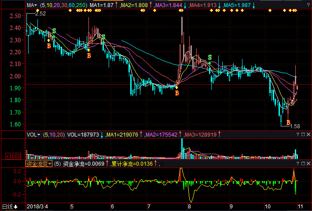Open the 资金流变 indicator dropdown
312x211 pixels.
(x=39, y=164)
